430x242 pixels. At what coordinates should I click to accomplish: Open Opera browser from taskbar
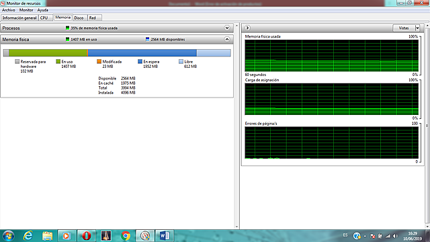click(87, 236)
